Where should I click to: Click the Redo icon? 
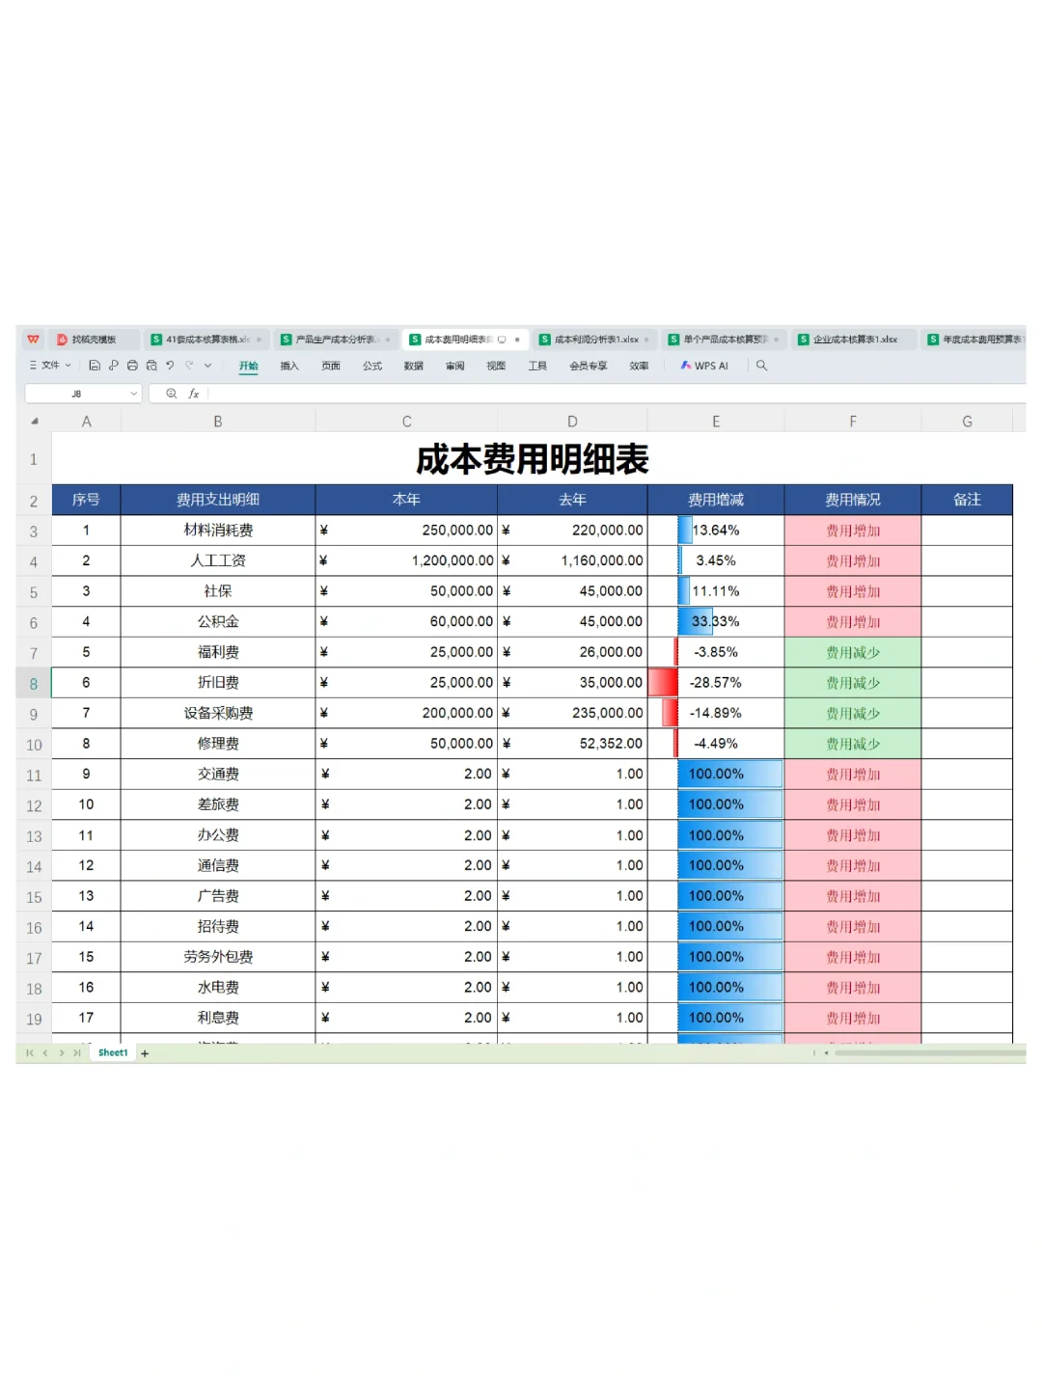click(188, 366)
